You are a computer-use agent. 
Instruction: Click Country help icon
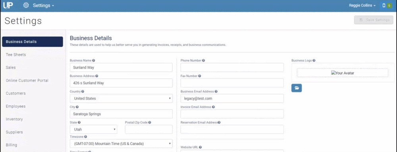click(x=83, y=92)
